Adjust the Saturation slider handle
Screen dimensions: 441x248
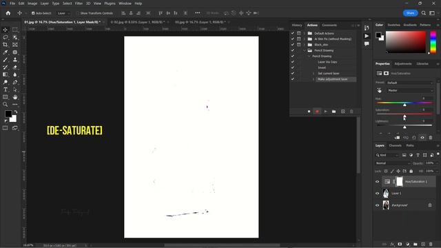click(404, 116)
